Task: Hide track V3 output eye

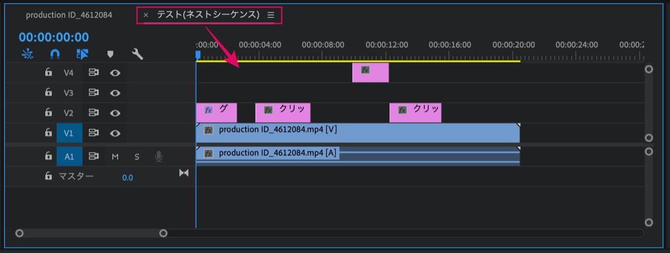Action: click(x=115, y=93)
